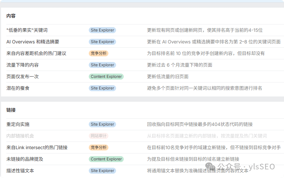
Task: Click description 更新低流量的旧页面
Action: pos(168,77)
